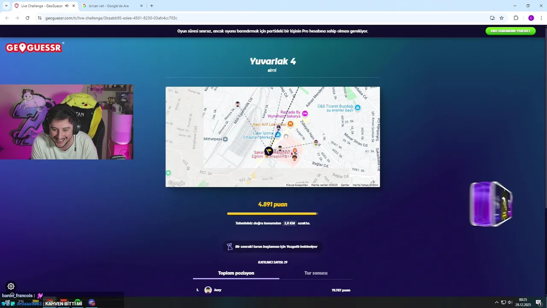Click Harita hatası bildirin link
547x308 pixels.
[365, 185]
